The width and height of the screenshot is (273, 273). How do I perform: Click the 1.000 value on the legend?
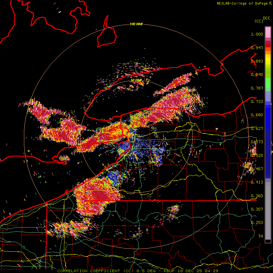(x=257, y=34)
